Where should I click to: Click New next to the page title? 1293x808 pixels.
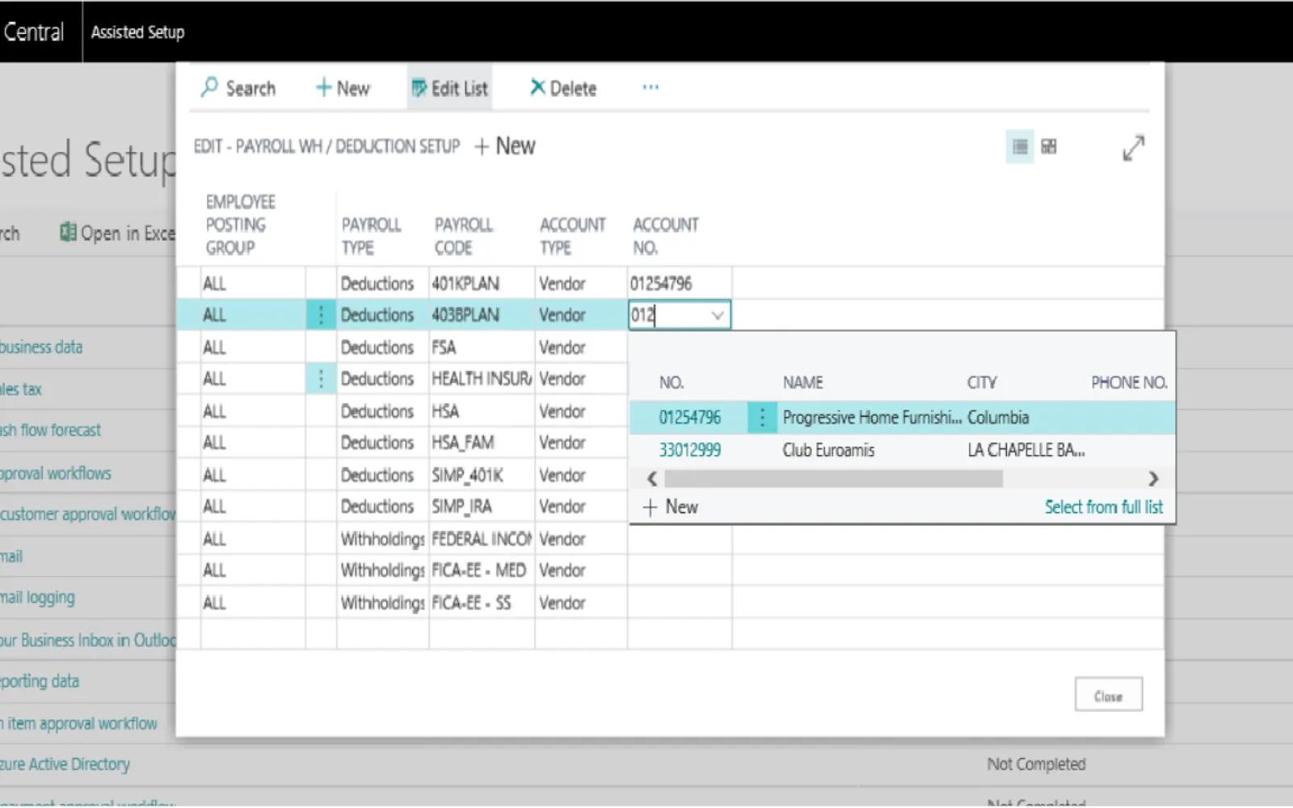coord(505,146)
